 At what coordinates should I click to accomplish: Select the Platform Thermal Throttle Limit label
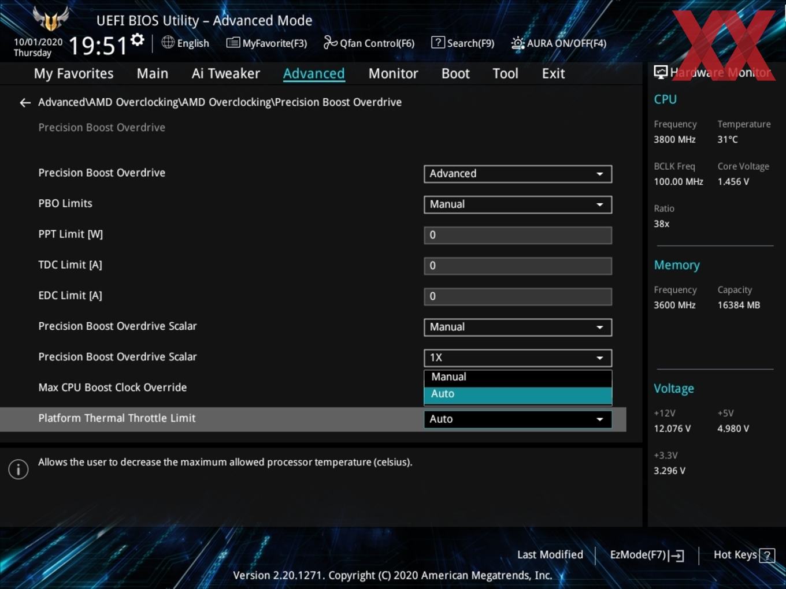click(x=117, y=418)
